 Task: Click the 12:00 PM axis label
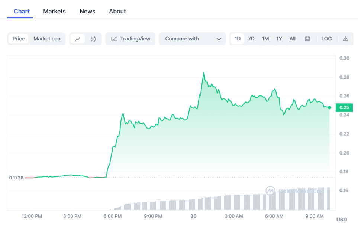(x=32, y=216)
